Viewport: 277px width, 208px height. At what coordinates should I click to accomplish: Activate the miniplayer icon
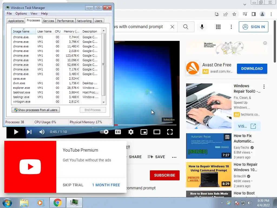click(x=144, y=132)
